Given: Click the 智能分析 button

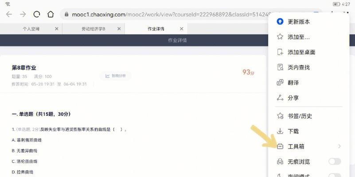Looking at the screenshot, I should [116, 76].
